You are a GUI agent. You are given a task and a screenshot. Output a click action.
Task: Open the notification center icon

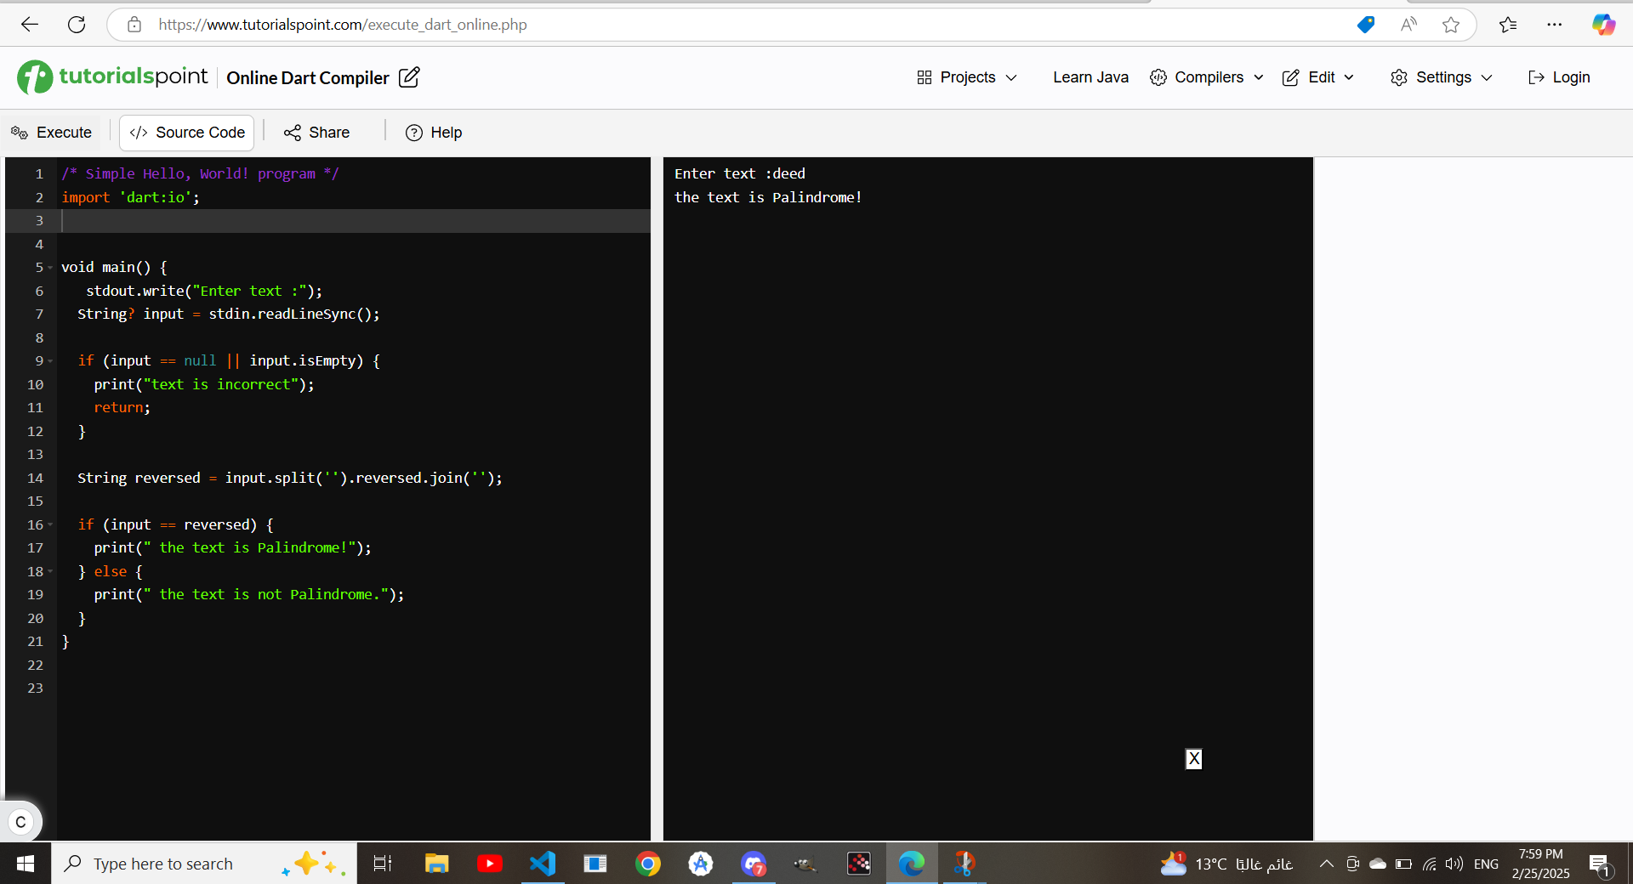tap(1599, 864)
